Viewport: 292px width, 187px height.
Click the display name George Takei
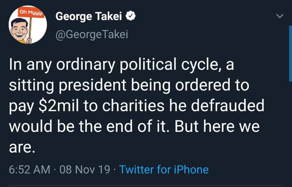[89, 18]
